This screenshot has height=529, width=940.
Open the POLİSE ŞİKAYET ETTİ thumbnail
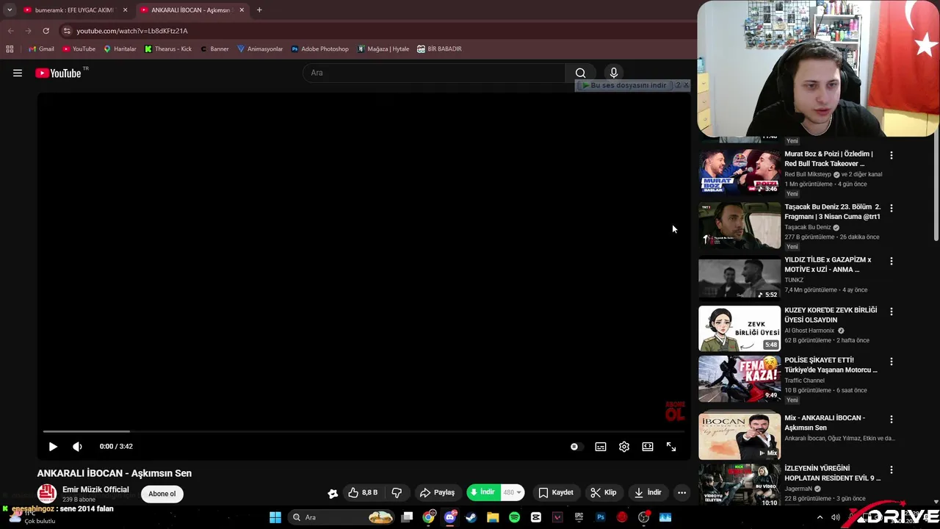pyautogui.click(x=740, y=378)
